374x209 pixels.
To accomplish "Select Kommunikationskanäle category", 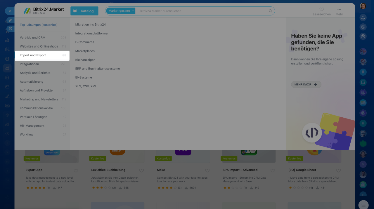I will click(43, 108).
